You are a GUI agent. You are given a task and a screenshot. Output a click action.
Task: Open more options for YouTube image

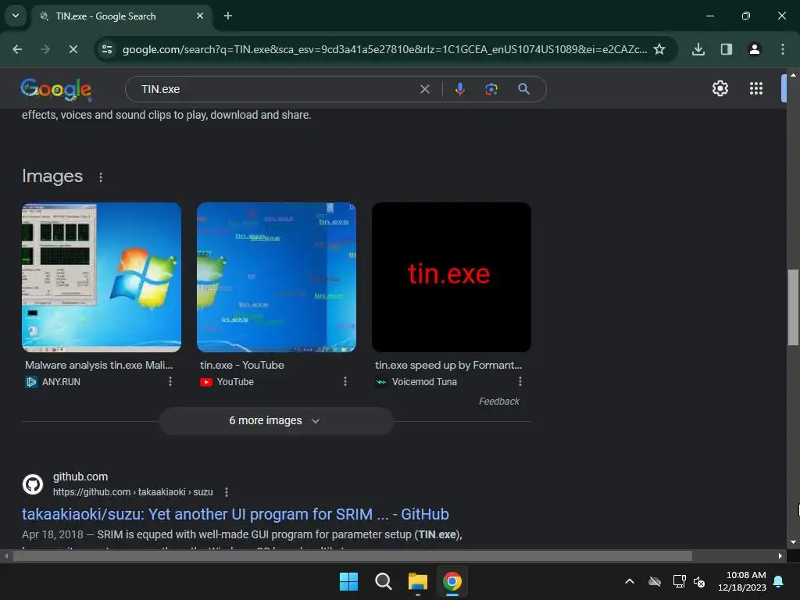[345, 381]
